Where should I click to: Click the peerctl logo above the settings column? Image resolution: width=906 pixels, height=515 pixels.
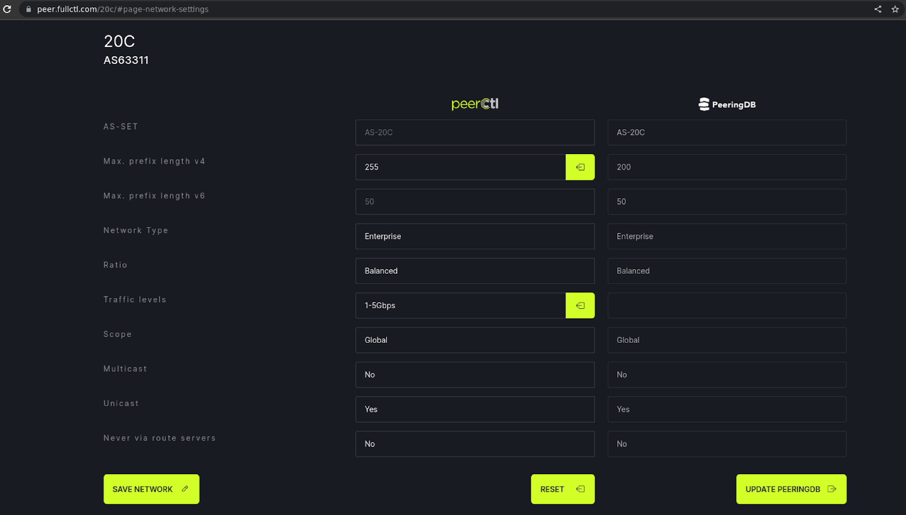(475, 104)
